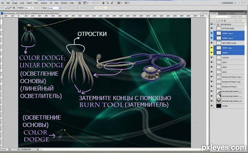Select the Hand tool in application bar
This screenshot has width=248, height=153.
click(x=103, y=3)
